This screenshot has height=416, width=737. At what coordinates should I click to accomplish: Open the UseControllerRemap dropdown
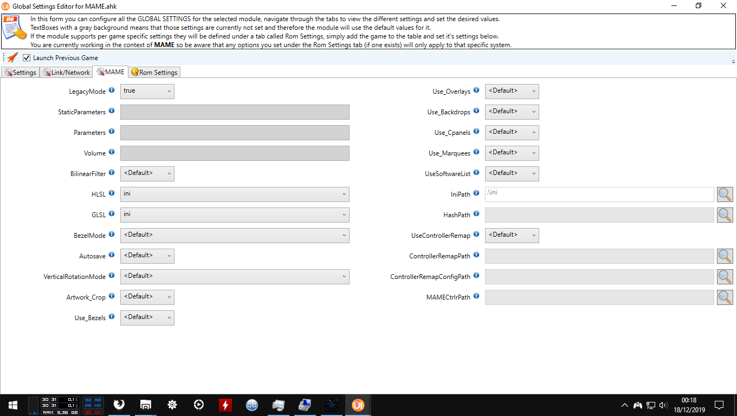click(512, 236)
